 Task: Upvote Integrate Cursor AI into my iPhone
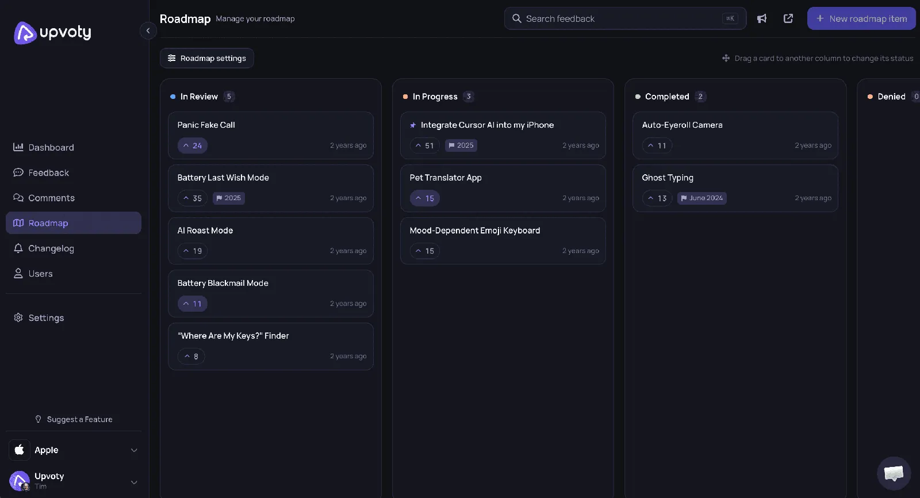[x=424, y=145]
